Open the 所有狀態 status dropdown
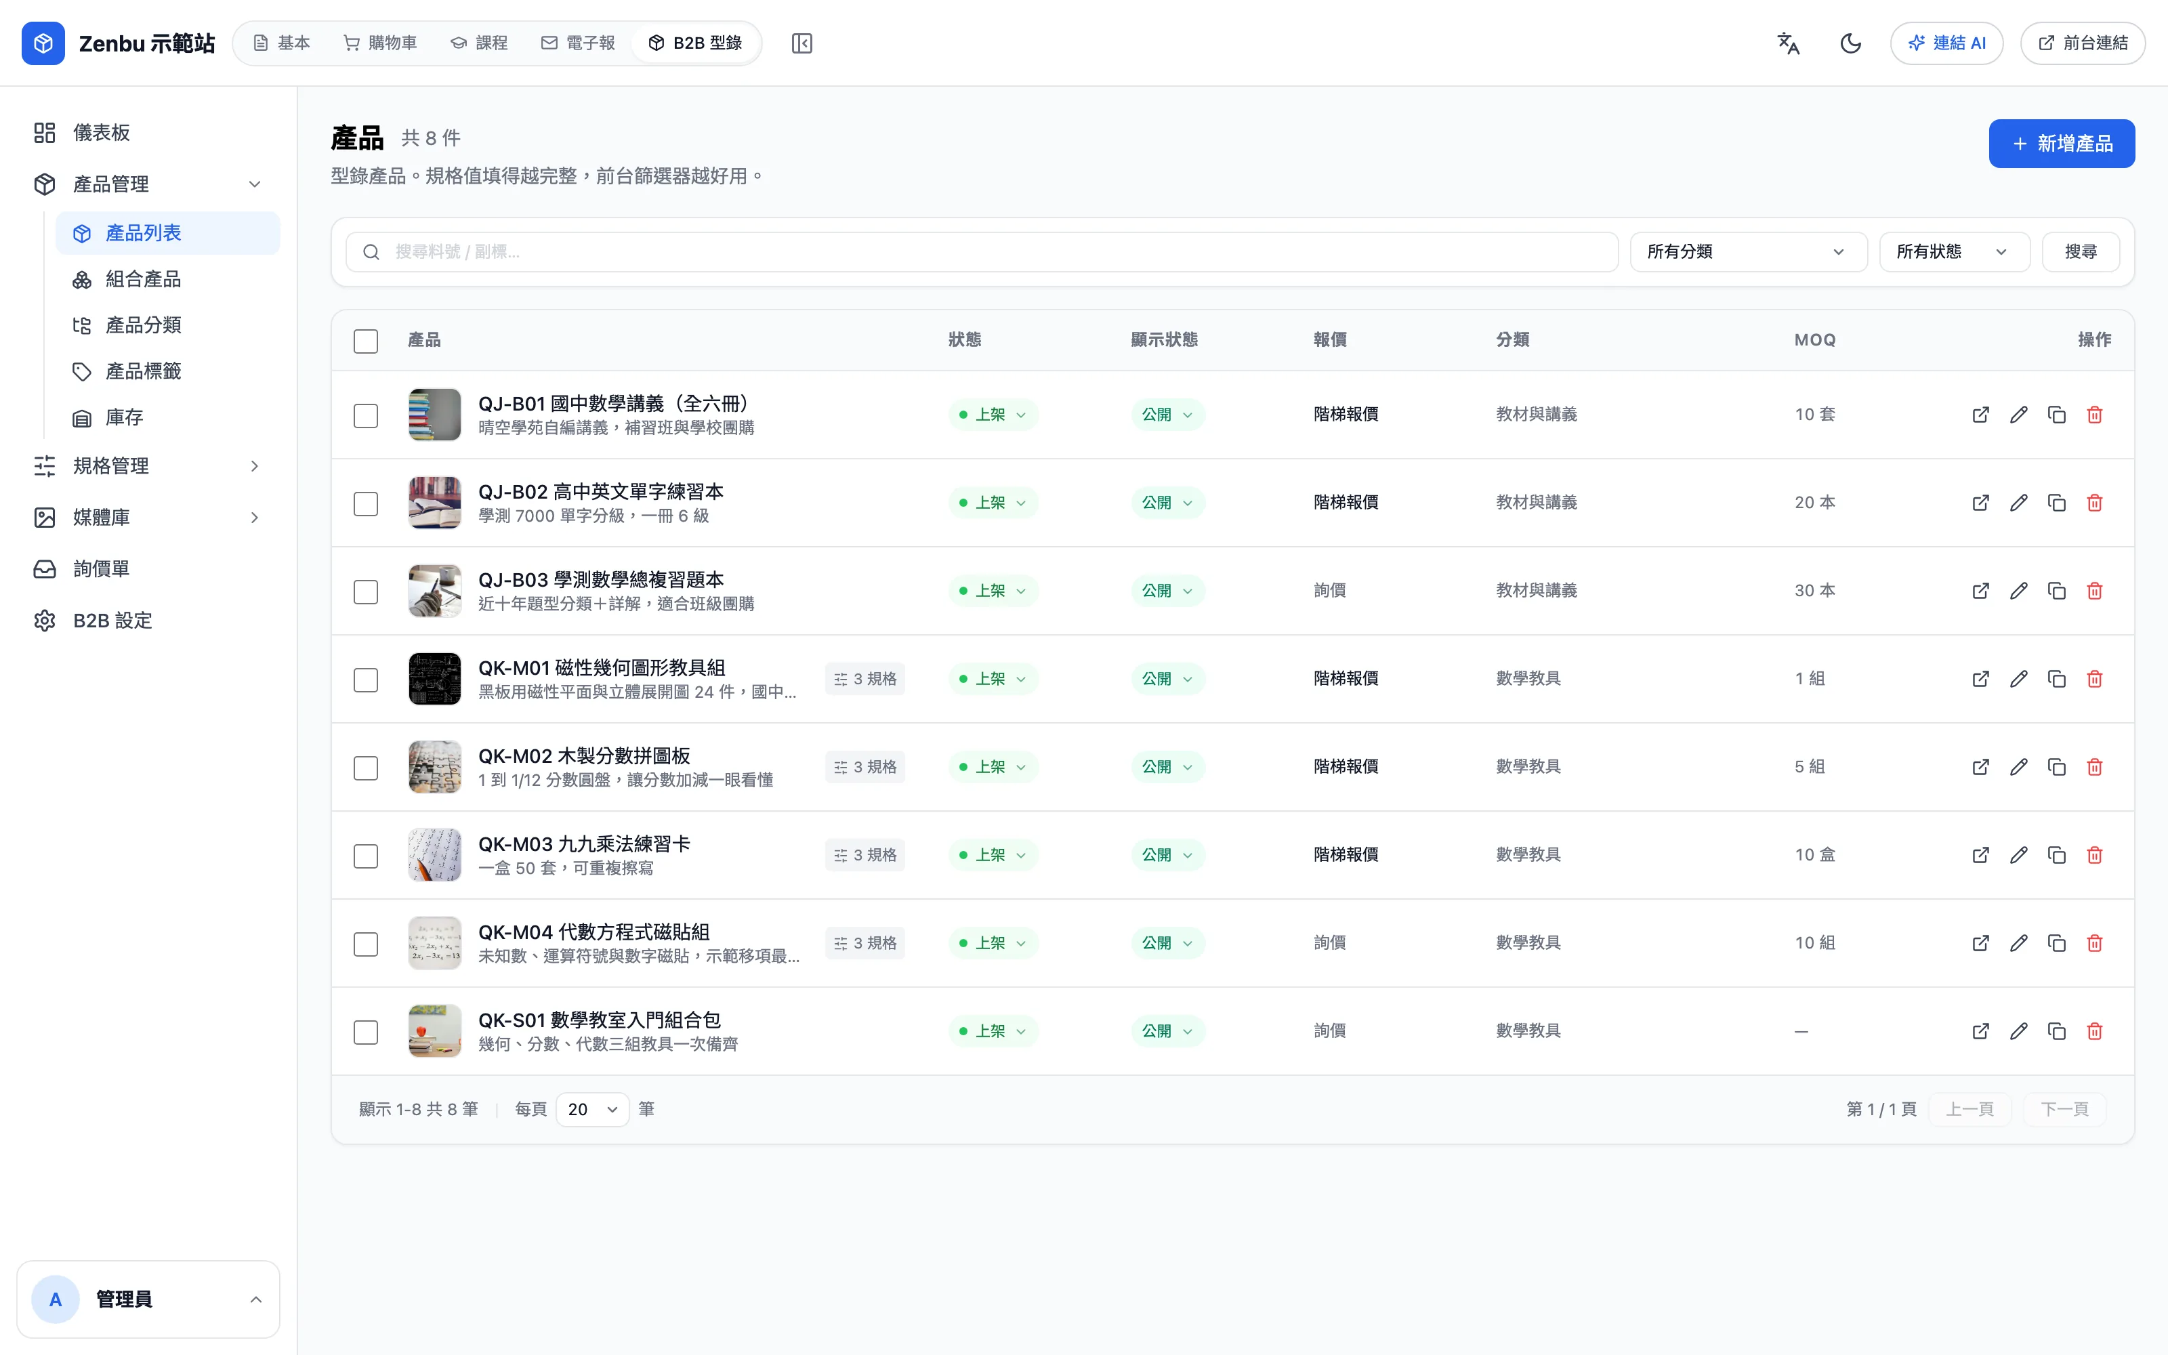The width and height of the screenshot is (2168, 1355). [1954, 252]
